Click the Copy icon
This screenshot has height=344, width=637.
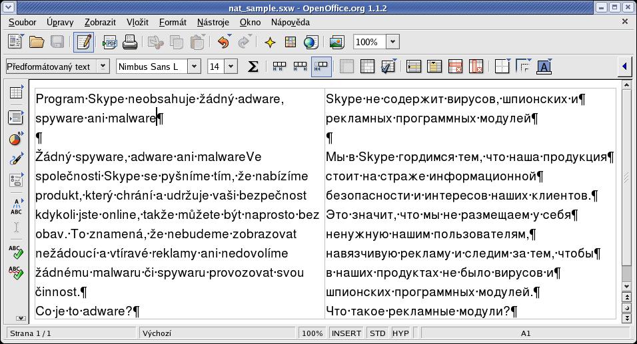[x=177, y=42]
